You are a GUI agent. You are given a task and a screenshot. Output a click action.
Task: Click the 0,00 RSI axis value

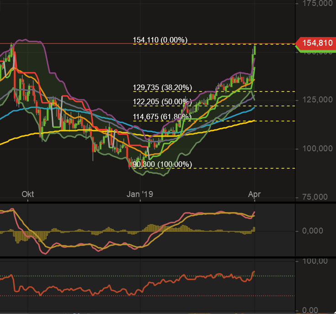click(310, 310)
